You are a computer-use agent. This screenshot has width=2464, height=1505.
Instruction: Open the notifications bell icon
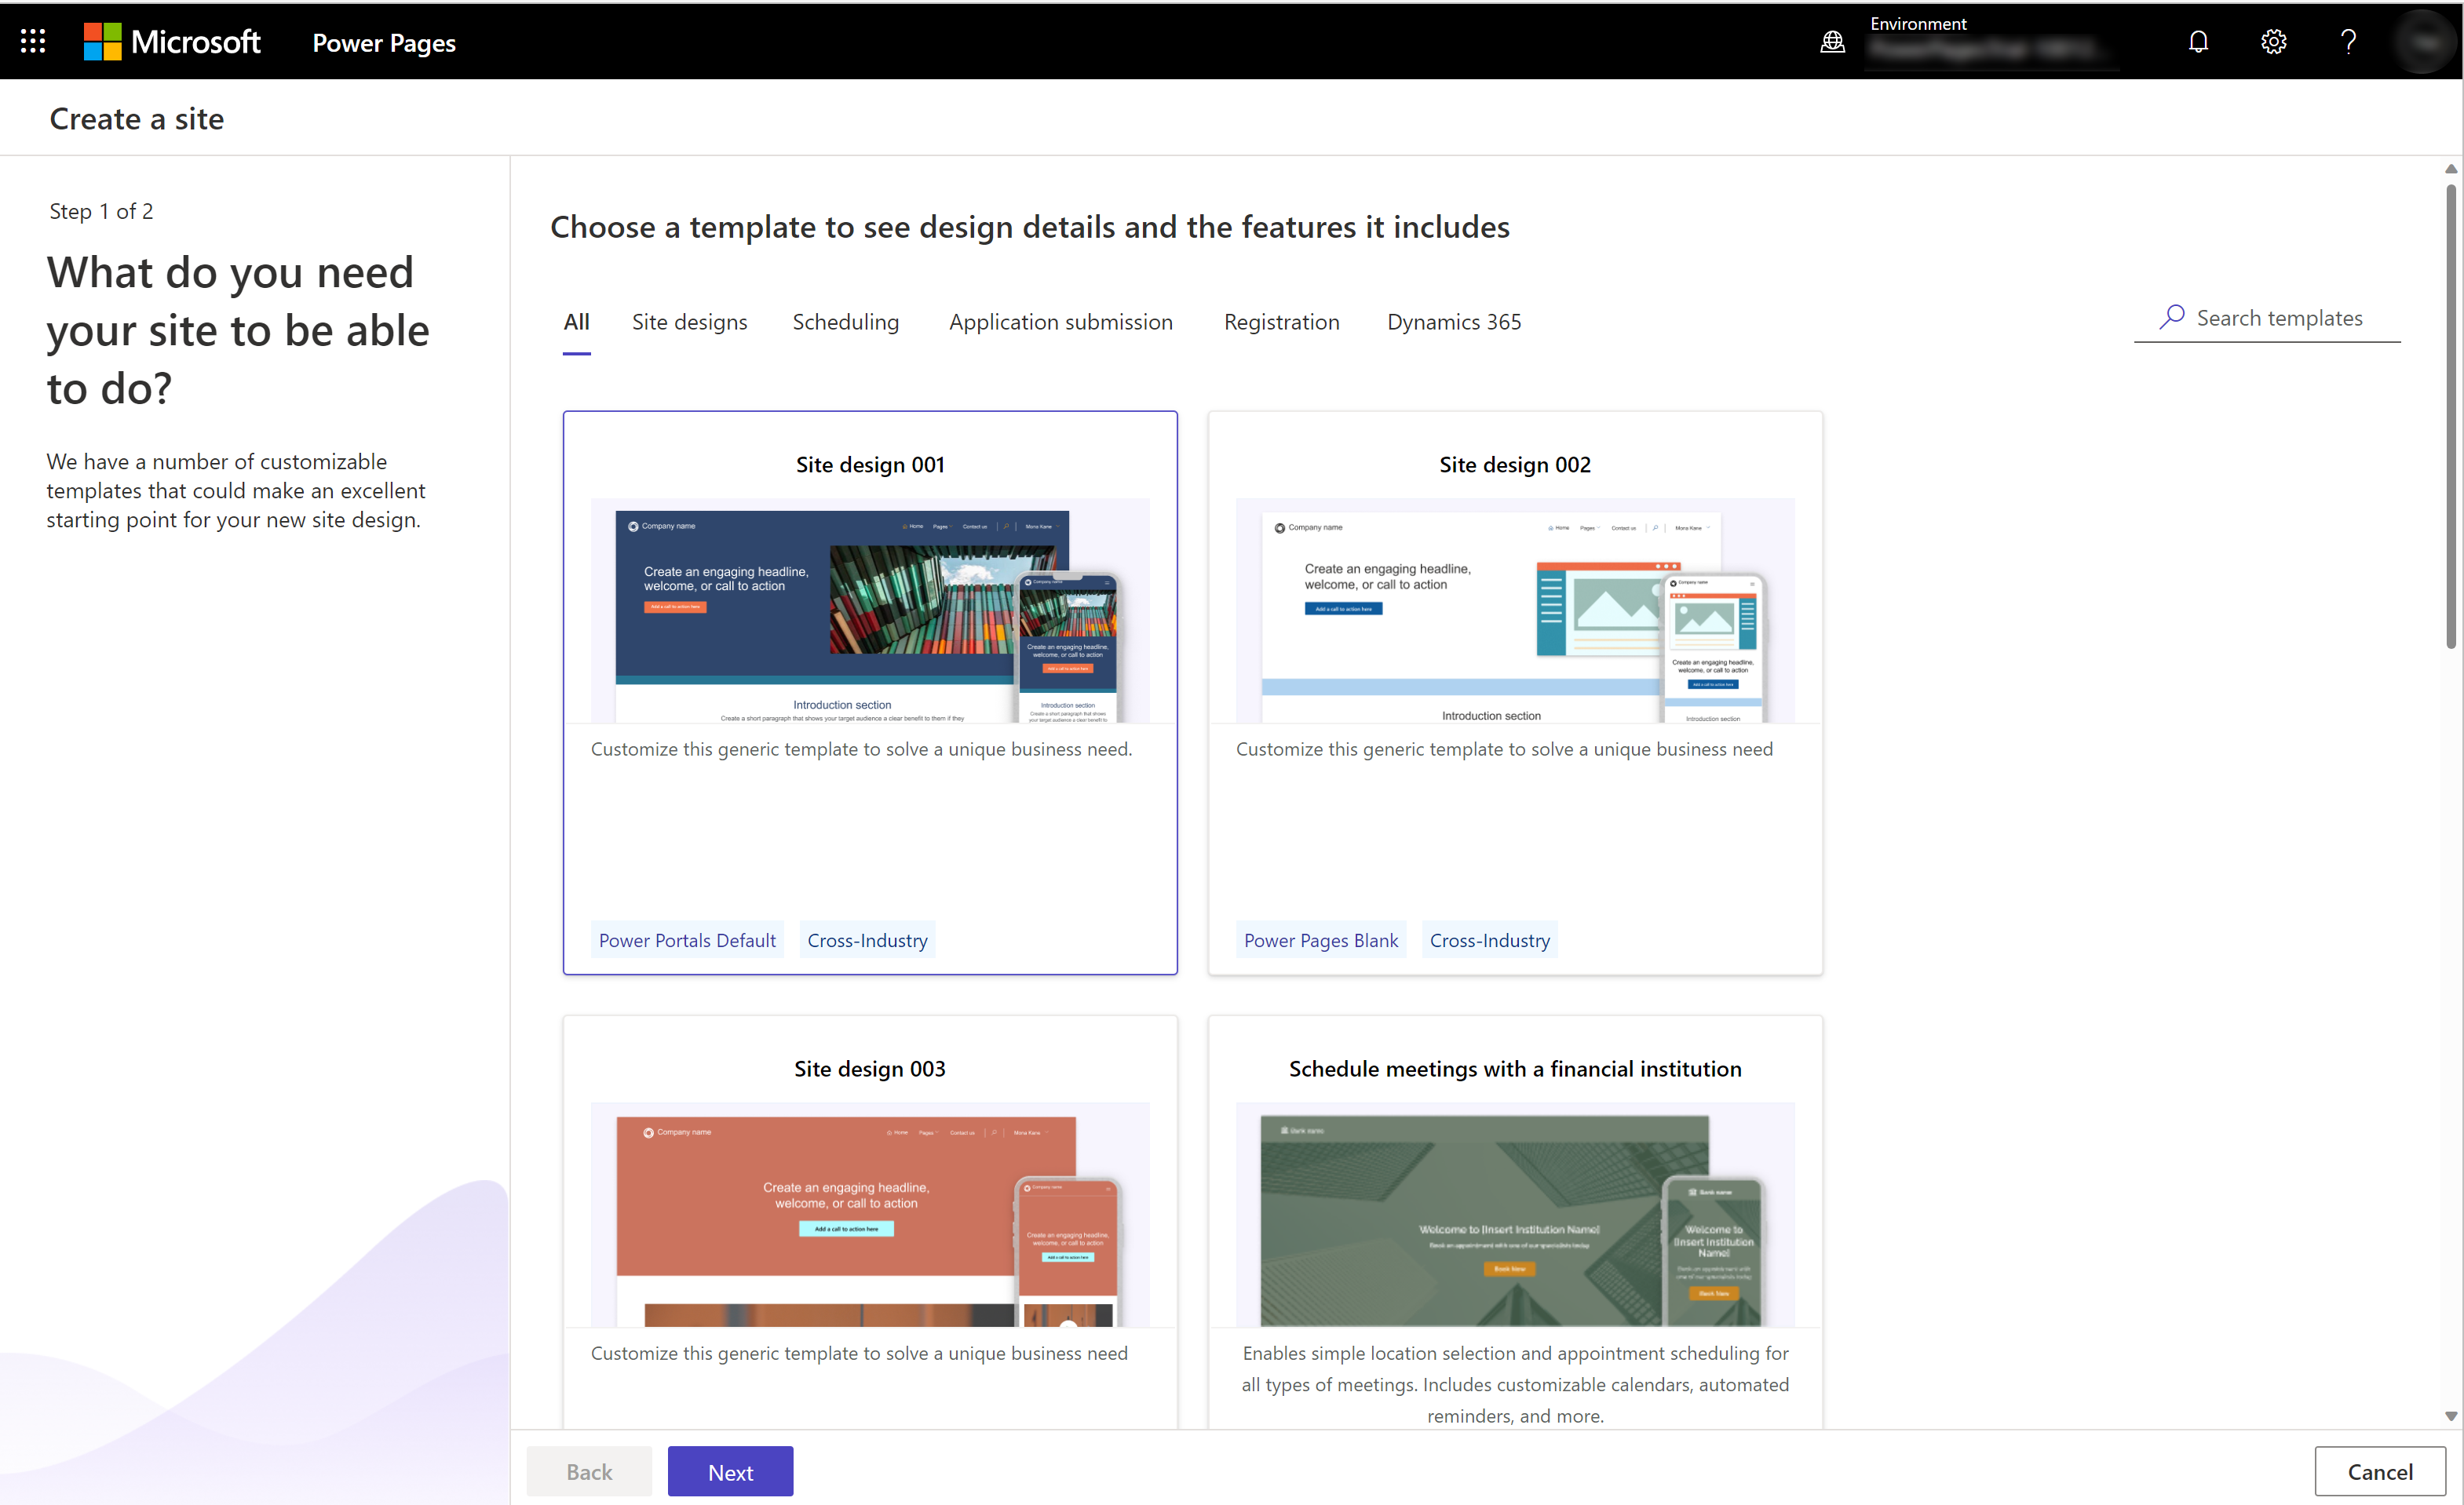click(x=2196, y=41)
